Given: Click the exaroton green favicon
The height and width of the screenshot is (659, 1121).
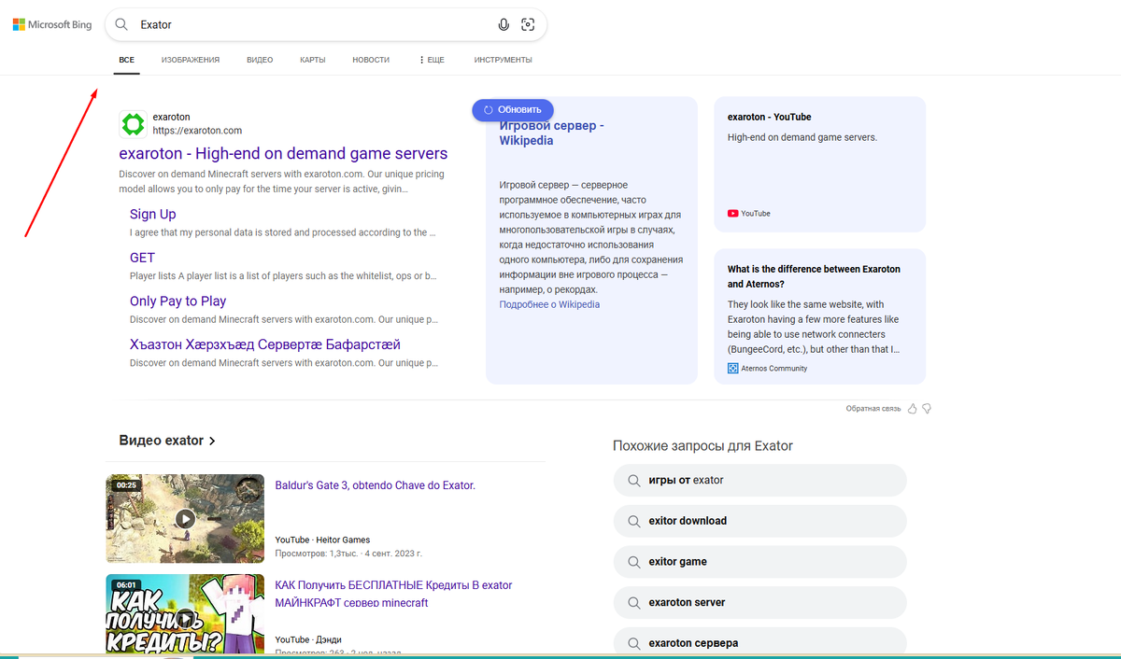Looking at the screenshot, I should pyautogui.click(x=133, y=124).
